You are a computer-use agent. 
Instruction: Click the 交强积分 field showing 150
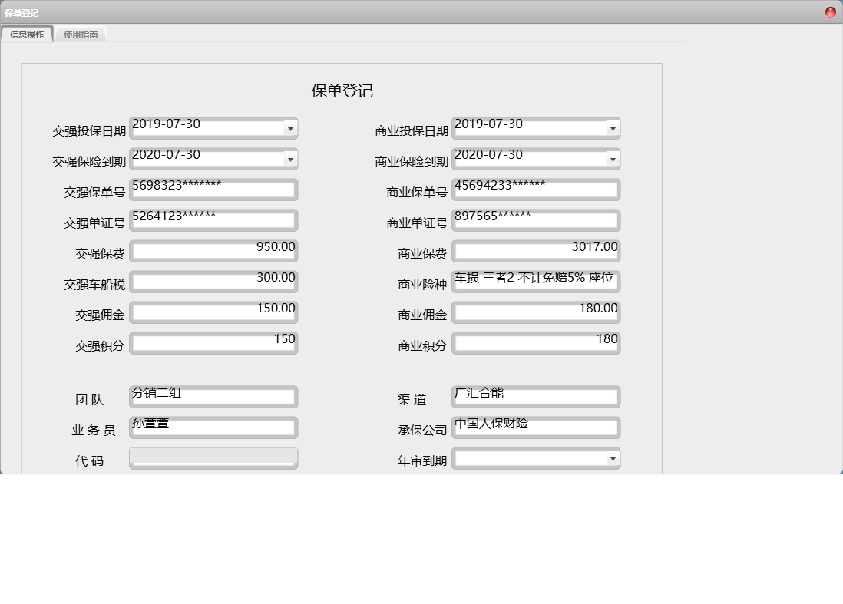[x=213, y=343]
